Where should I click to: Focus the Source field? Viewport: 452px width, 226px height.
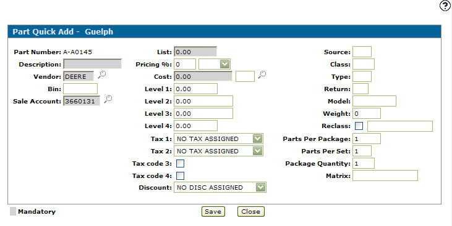[x=362, y=52]
